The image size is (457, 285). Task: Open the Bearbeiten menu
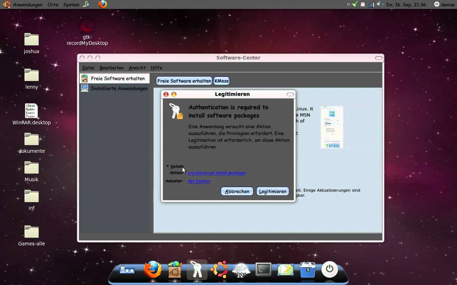[x=111, y=68]
